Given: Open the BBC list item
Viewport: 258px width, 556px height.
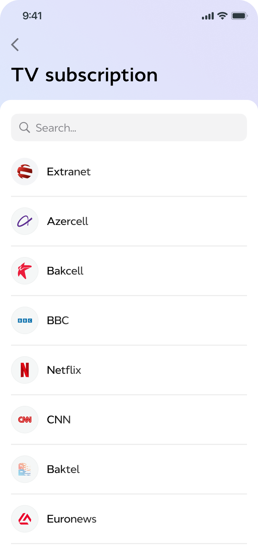Looking at the screenshot, I should tap(58, 320).
